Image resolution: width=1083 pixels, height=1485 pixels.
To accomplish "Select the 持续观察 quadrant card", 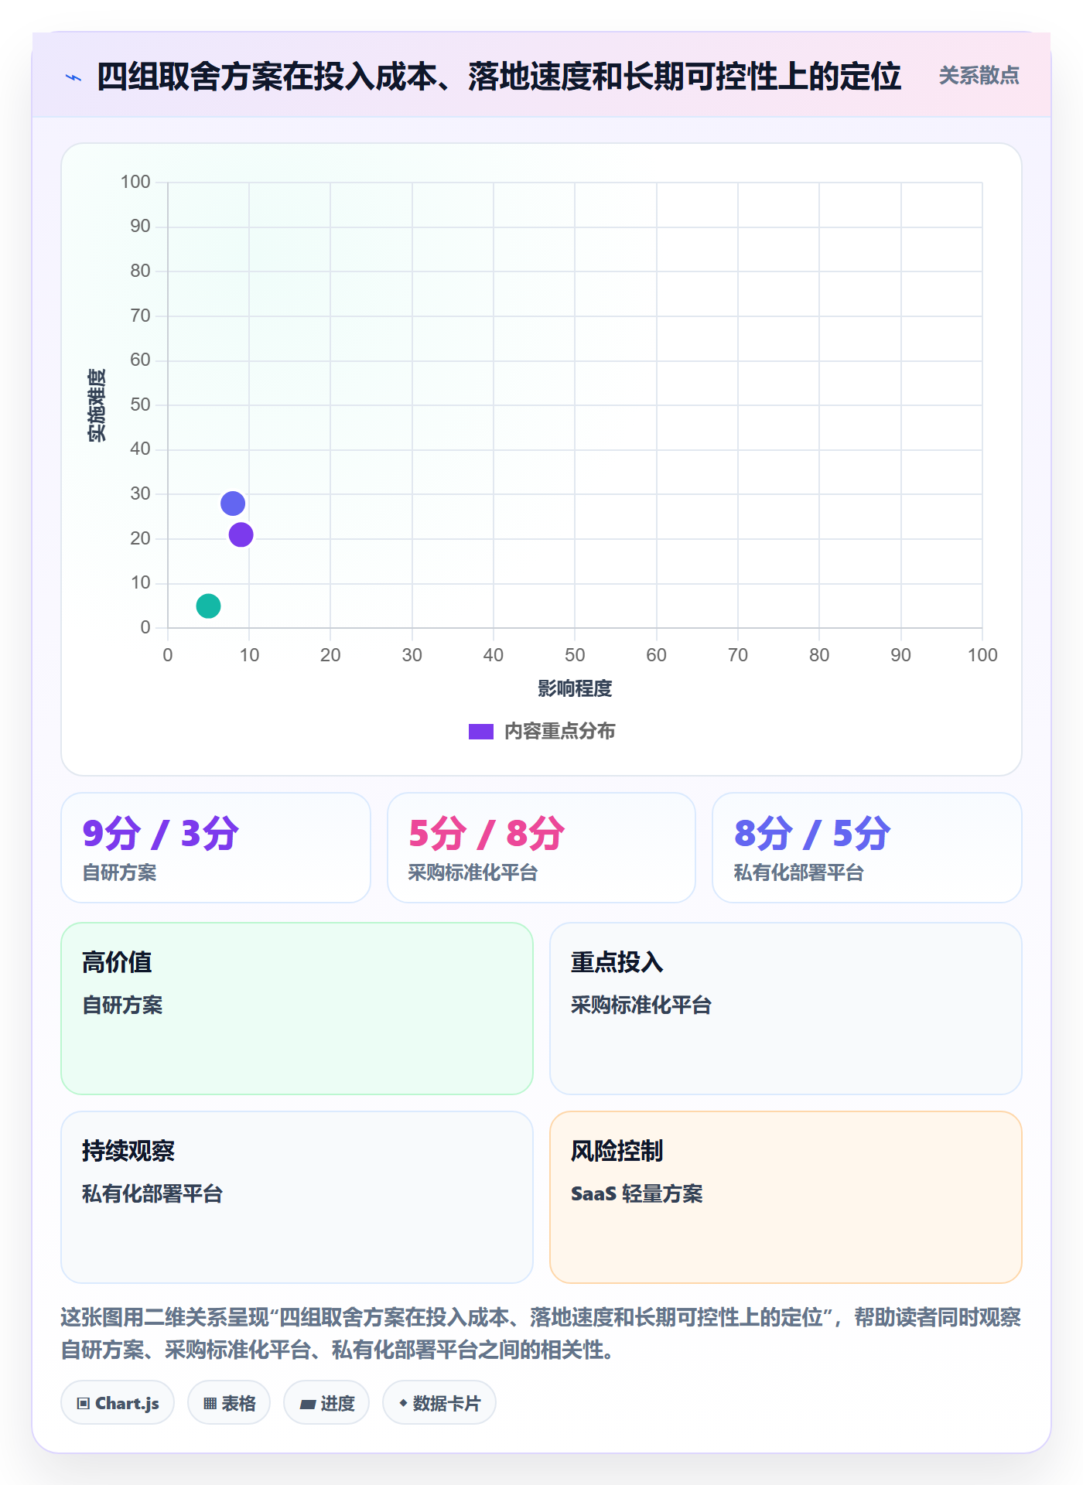I will click(x=297, y=1197).
